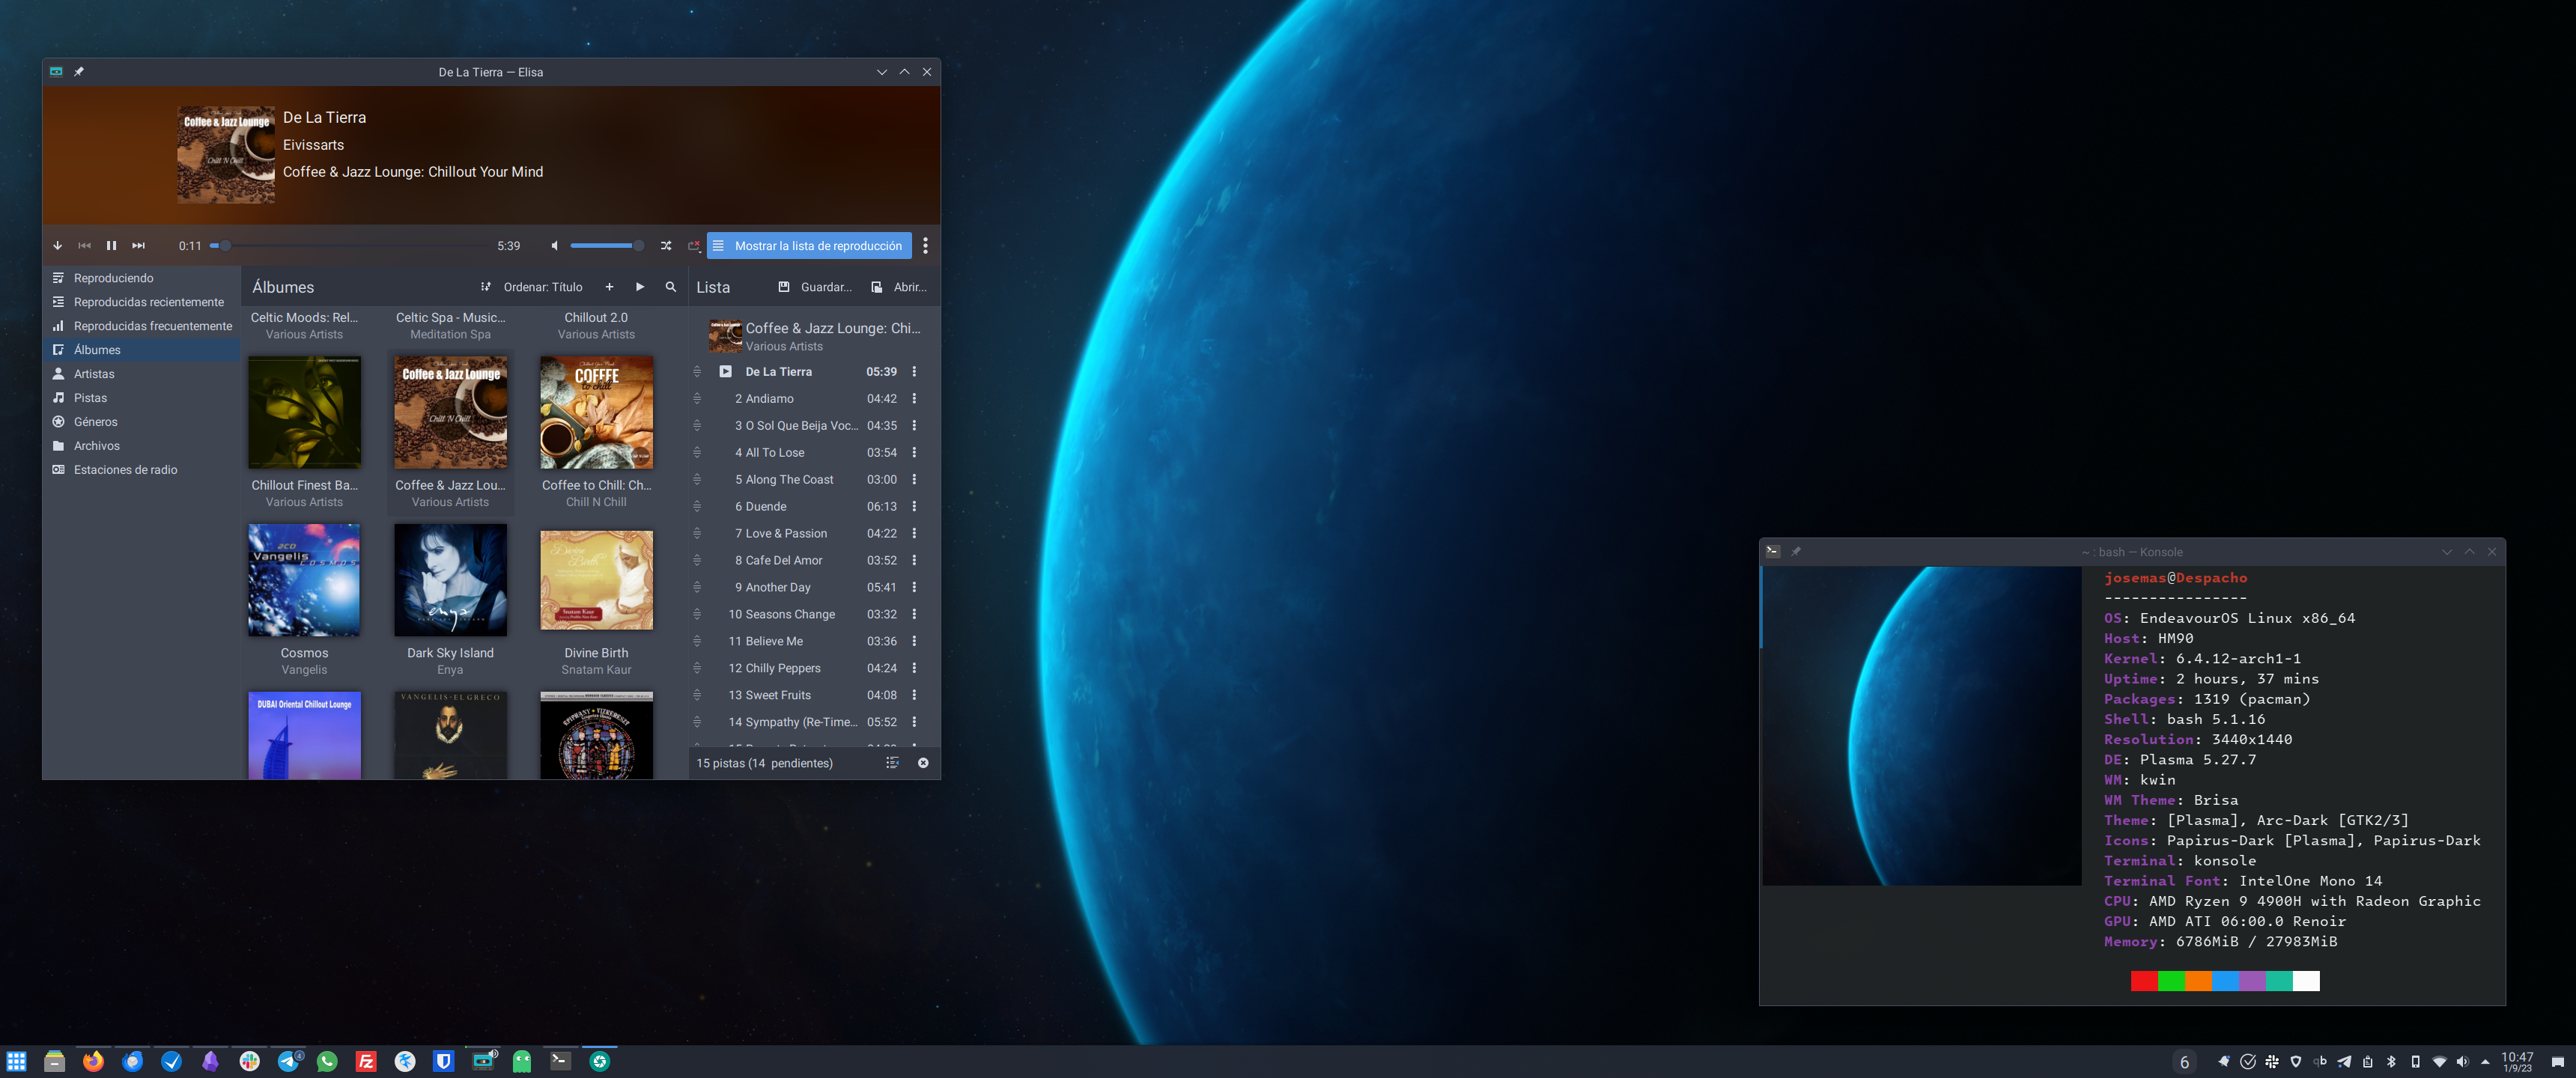Click play indicator icon on De La Tierra

tap(725, 371)
